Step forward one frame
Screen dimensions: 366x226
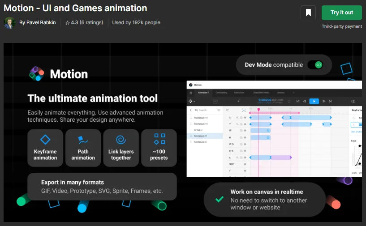point(324,101)
